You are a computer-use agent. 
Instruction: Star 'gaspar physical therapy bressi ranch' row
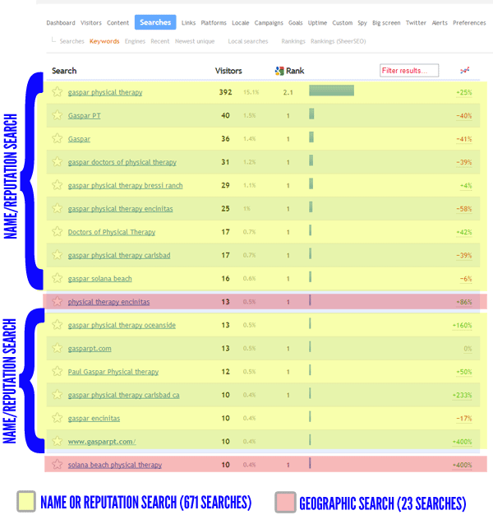[57, 185]
